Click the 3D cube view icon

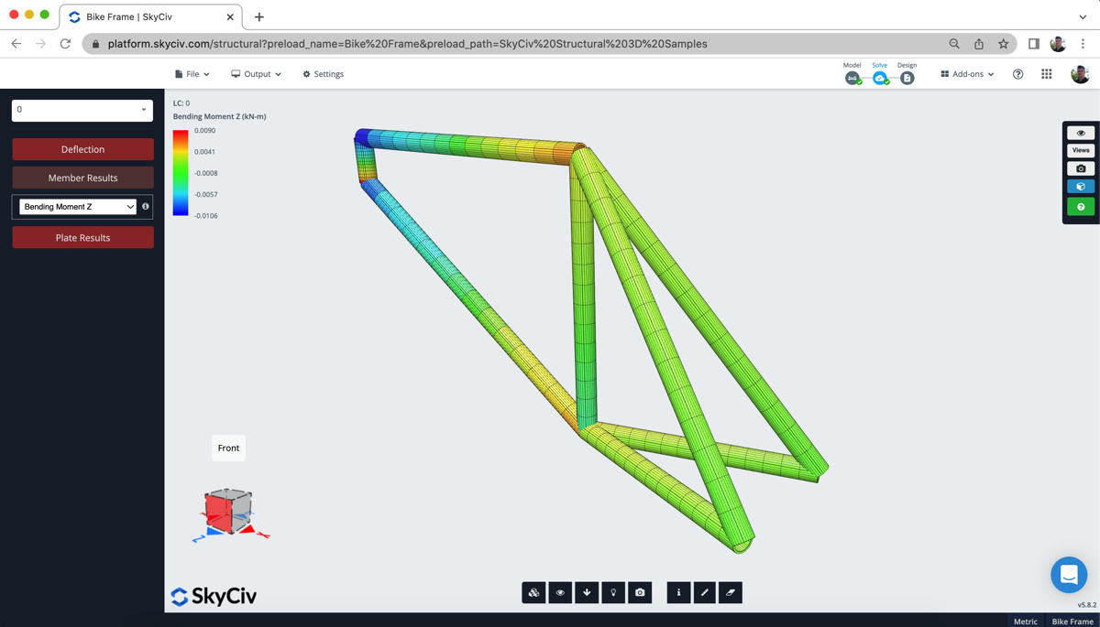tap(1080, 186)
